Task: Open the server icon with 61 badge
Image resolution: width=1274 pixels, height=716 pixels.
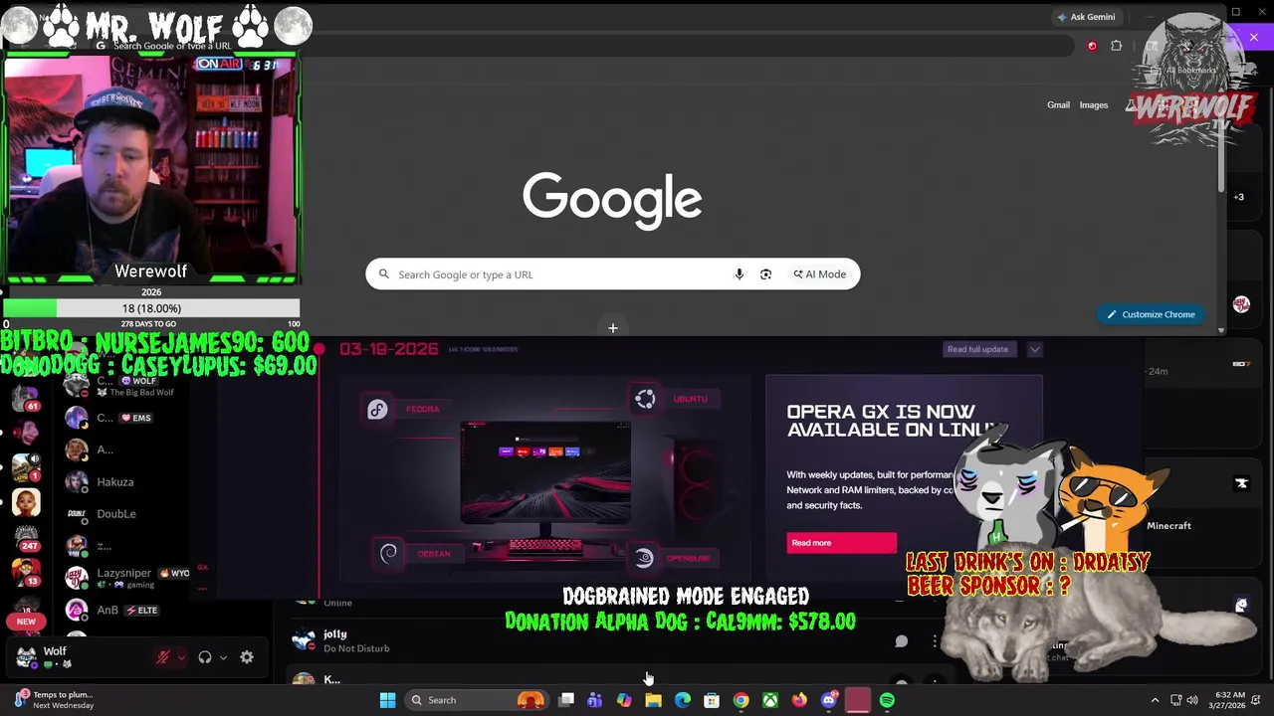Action: 26,397
